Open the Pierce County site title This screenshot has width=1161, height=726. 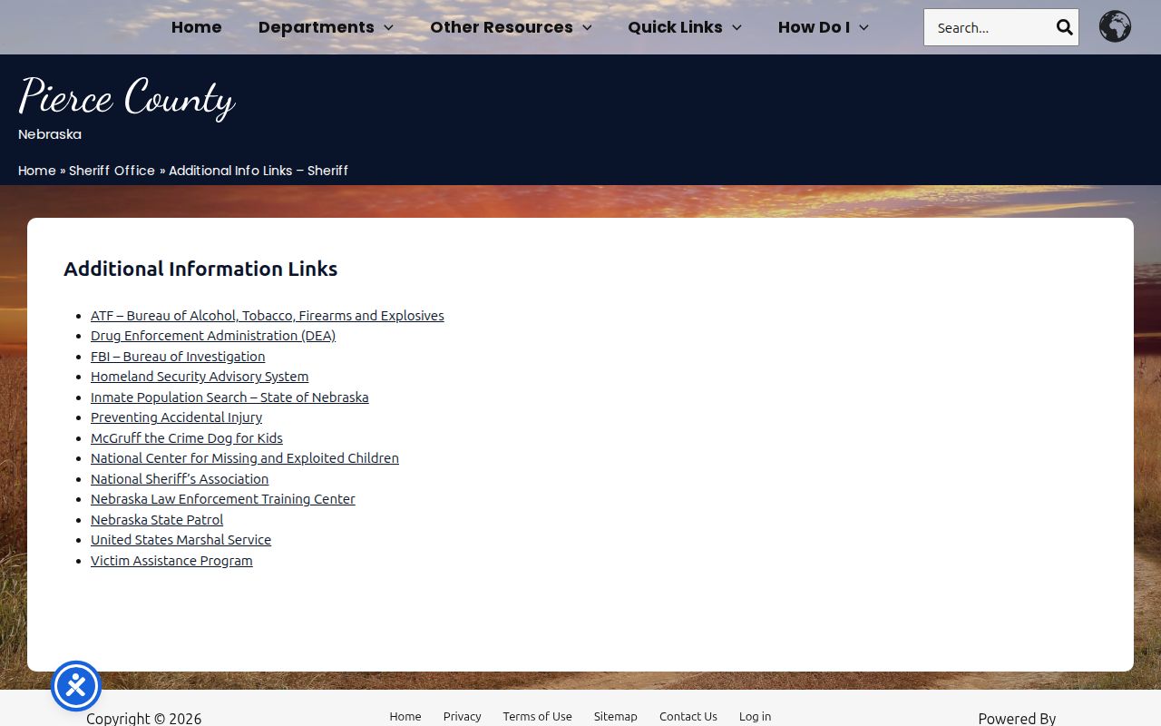point(127,97)
